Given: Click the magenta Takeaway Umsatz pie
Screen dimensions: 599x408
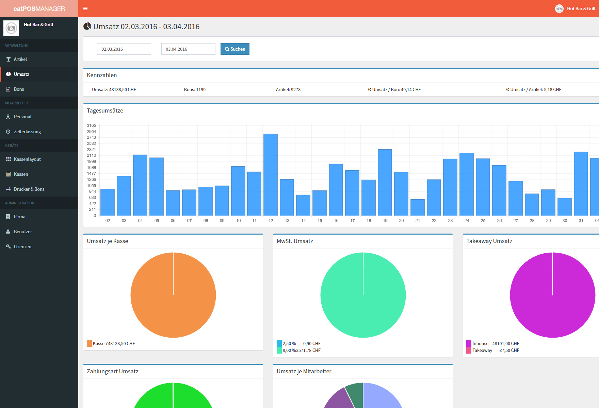Looking at the screenshot, I should coord(553,295).
